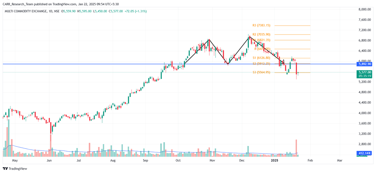Select the close value C5,577.00

(116, 11)
